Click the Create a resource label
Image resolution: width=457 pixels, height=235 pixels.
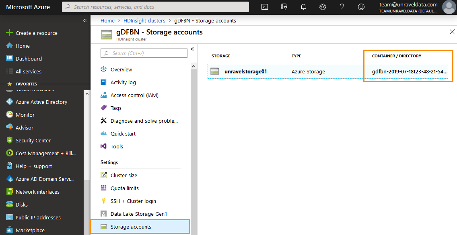(37, 33)
